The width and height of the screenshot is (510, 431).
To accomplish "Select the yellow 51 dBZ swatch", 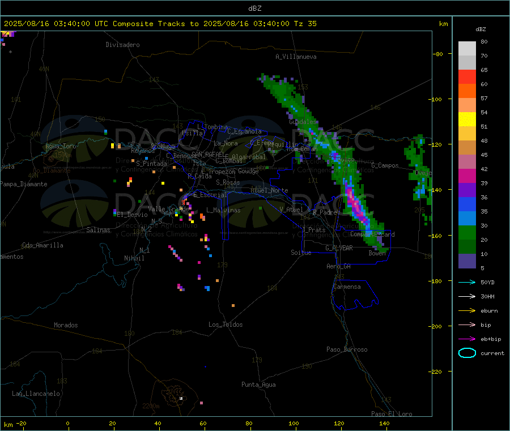I will click(467, 120).
